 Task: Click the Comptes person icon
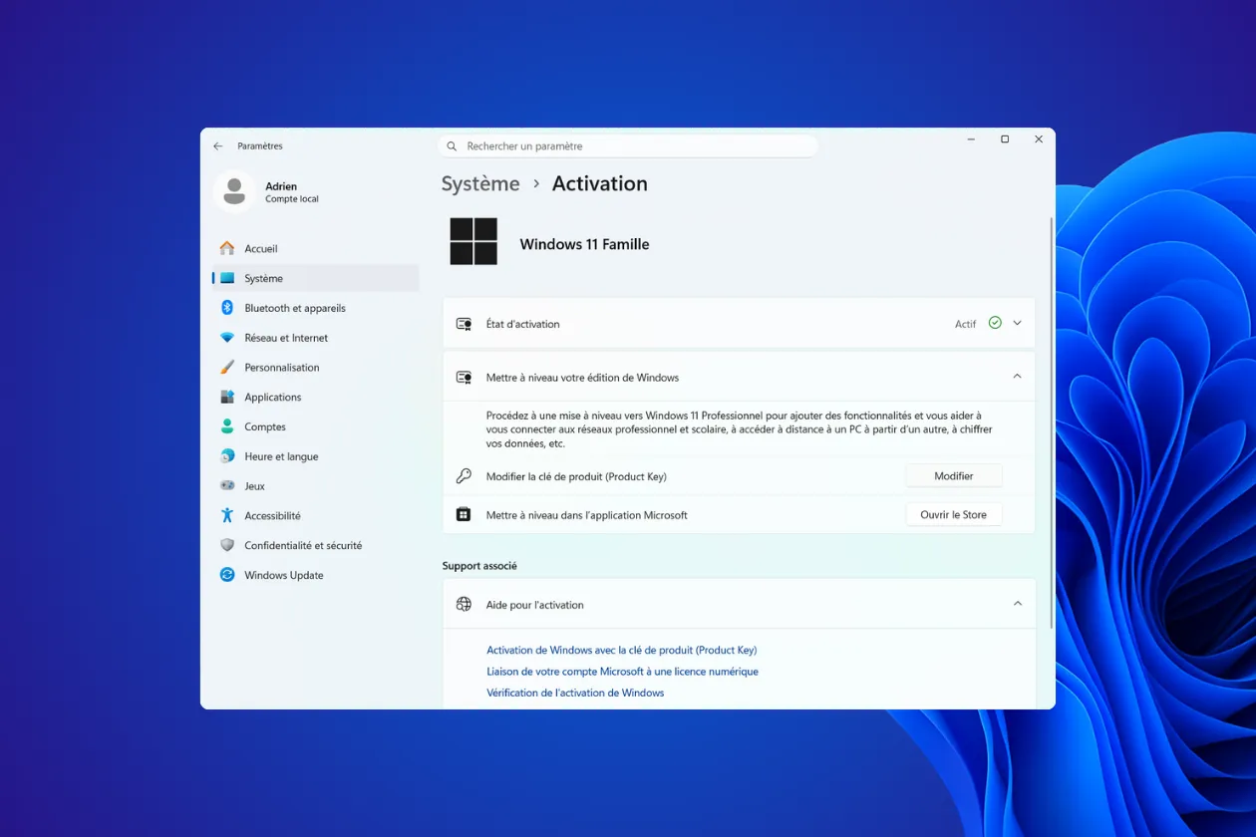[227, 426]
